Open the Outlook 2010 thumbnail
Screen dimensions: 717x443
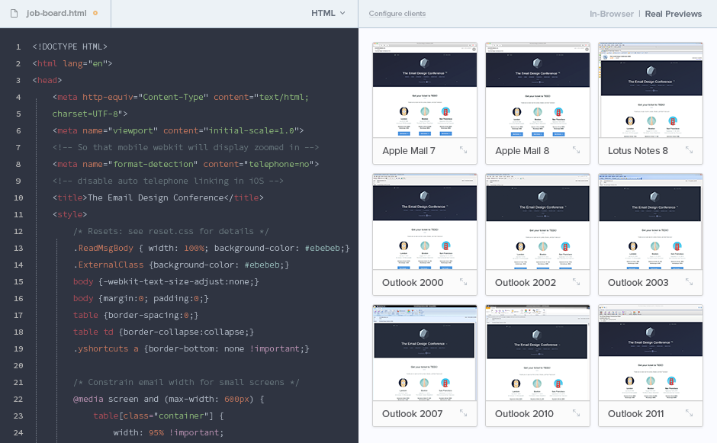coord(538,353)
